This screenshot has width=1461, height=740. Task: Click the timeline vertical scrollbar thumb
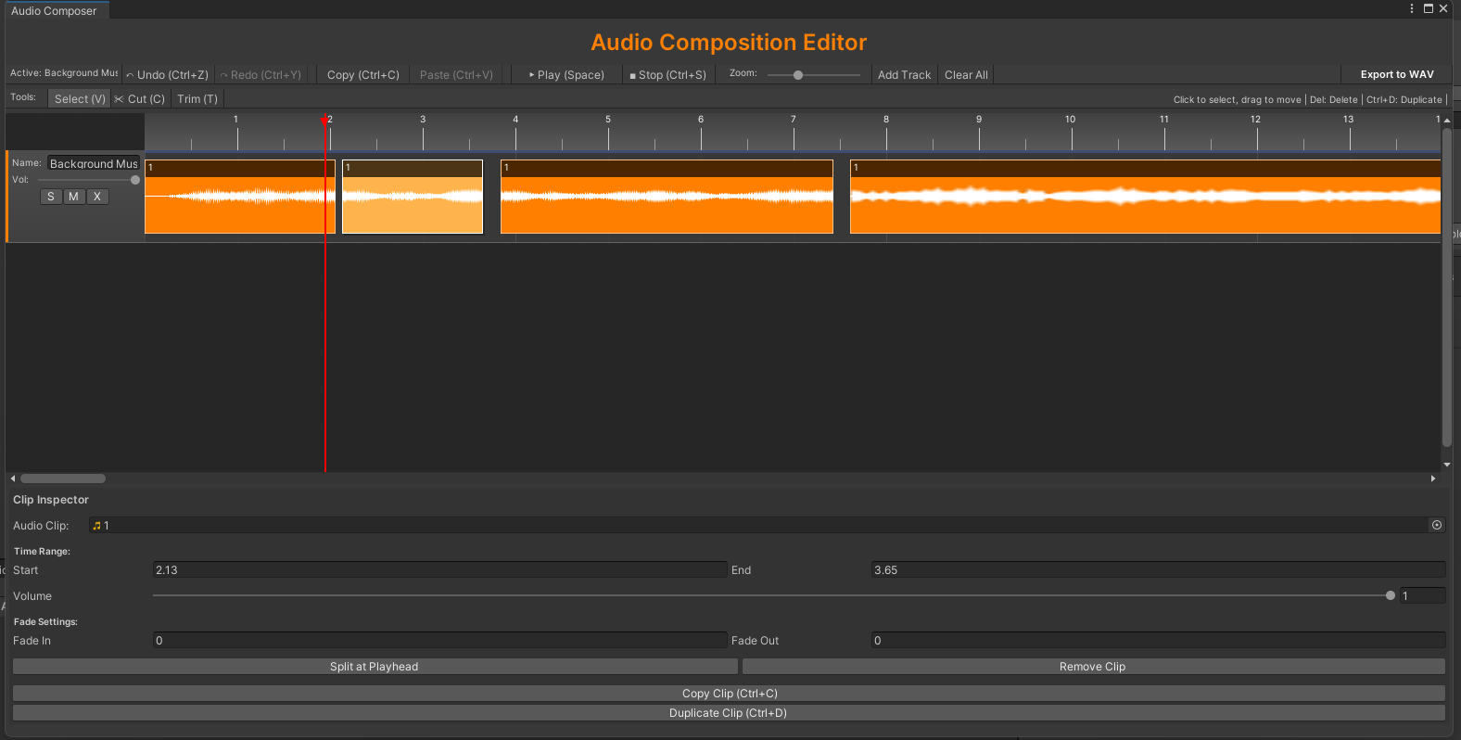[1446, 287]
